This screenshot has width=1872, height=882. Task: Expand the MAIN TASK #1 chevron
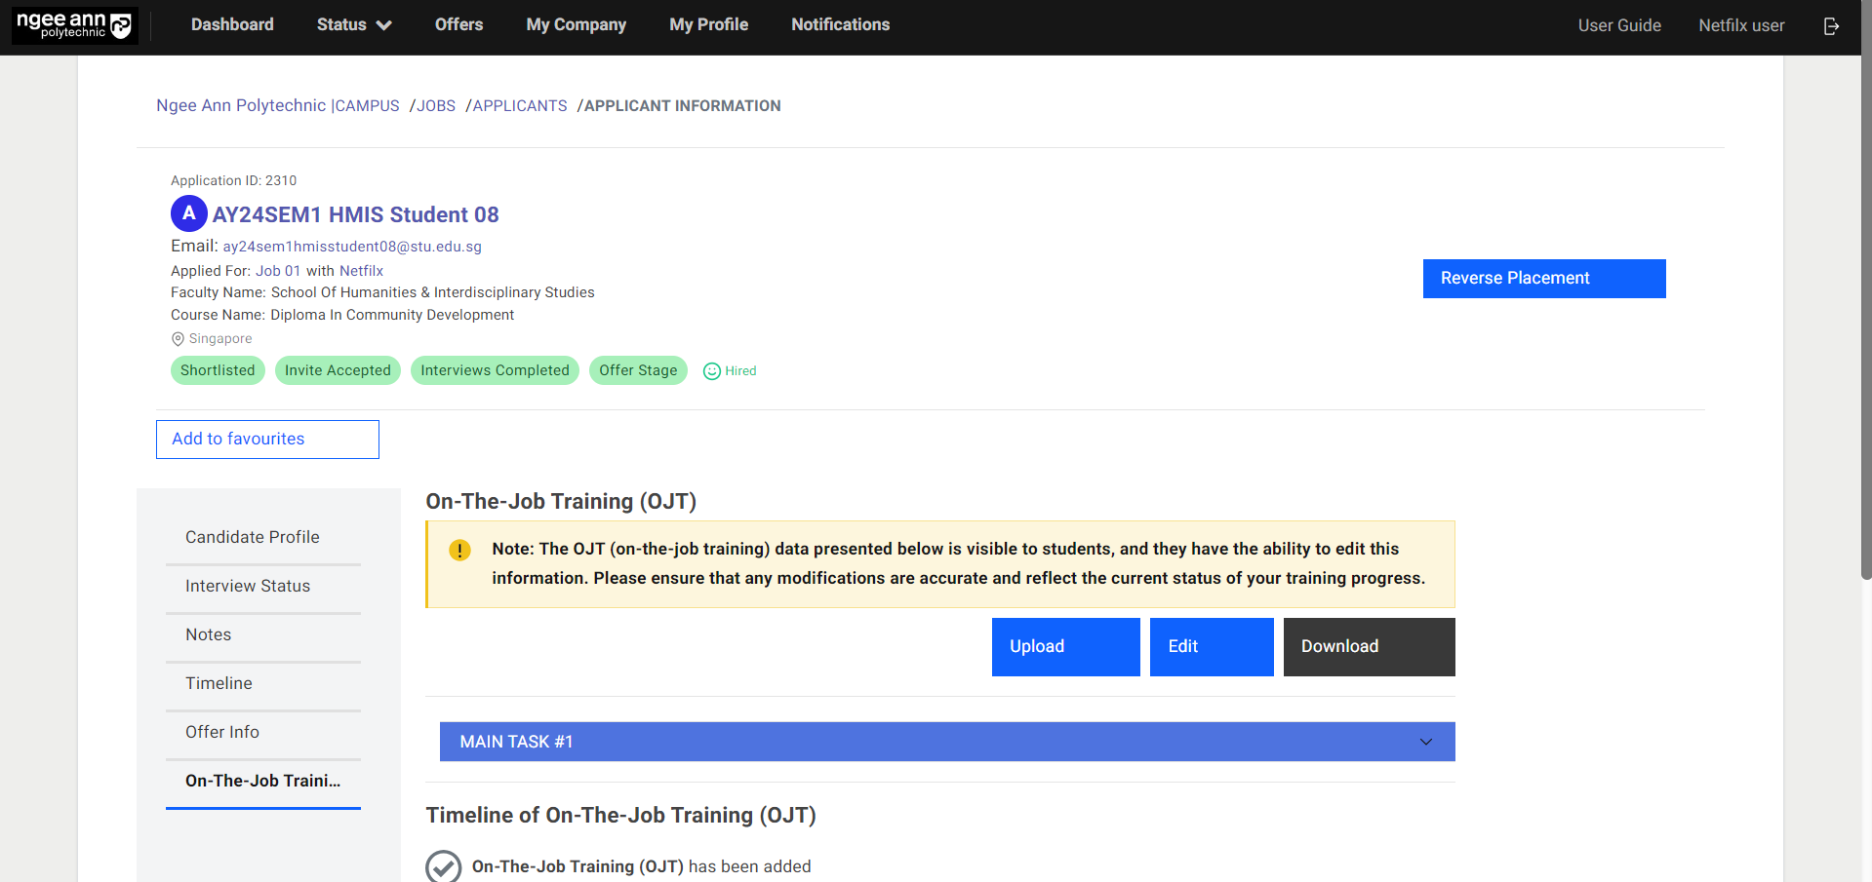click(x=1425, y=742)
